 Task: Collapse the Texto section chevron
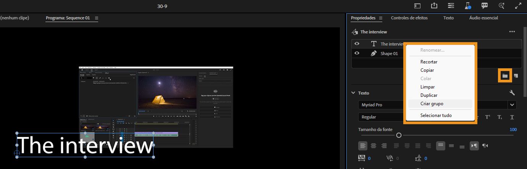353,93
